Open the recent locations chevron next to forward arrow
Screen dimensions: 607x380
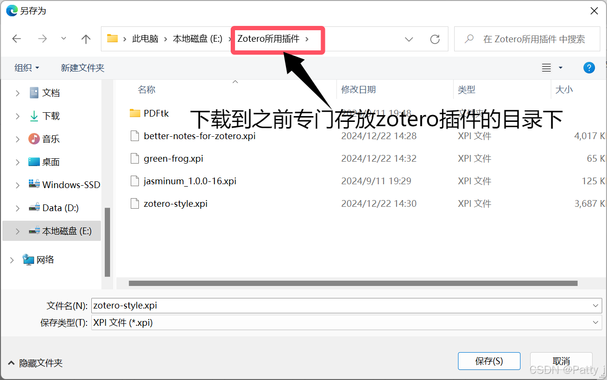(63, 39)
